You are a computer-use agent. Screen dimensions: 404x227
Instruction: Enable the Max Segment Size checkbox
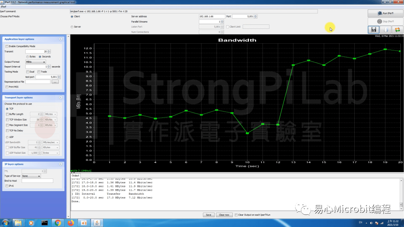7,125
